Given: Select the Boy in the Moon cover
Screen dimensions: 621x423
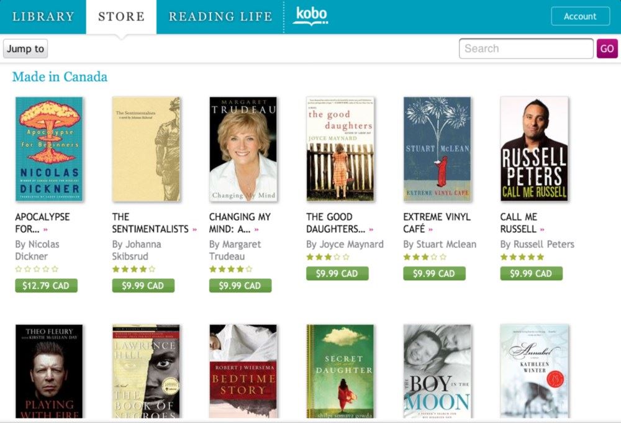Looking at the screenshot, I should (437, 371).
